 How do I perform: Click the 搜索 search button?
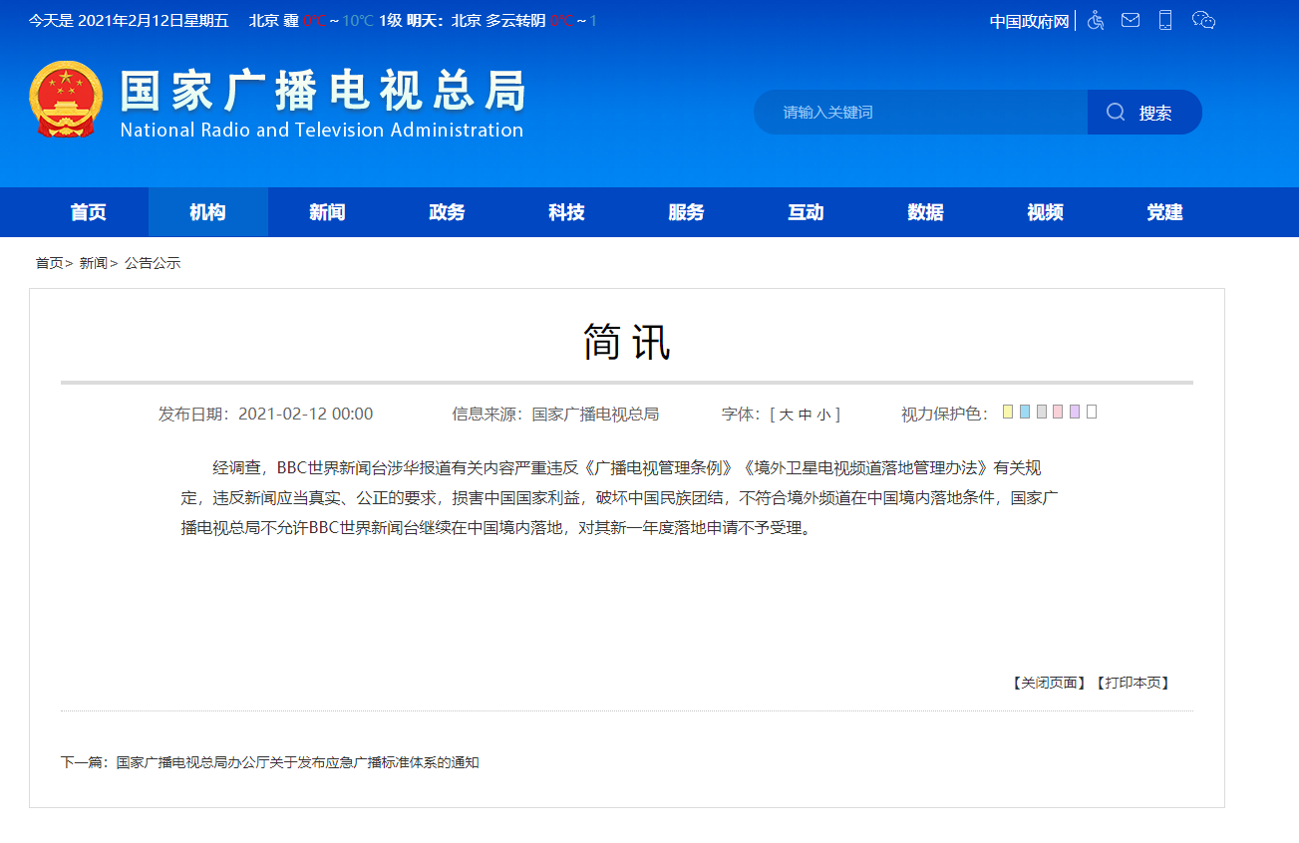(x=1144, y=113)
